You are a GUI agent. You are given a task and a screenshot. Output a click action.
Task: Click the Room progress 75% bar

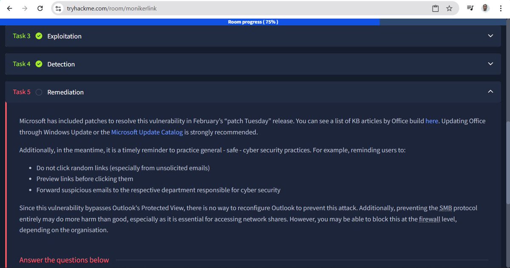pos(253,22)
